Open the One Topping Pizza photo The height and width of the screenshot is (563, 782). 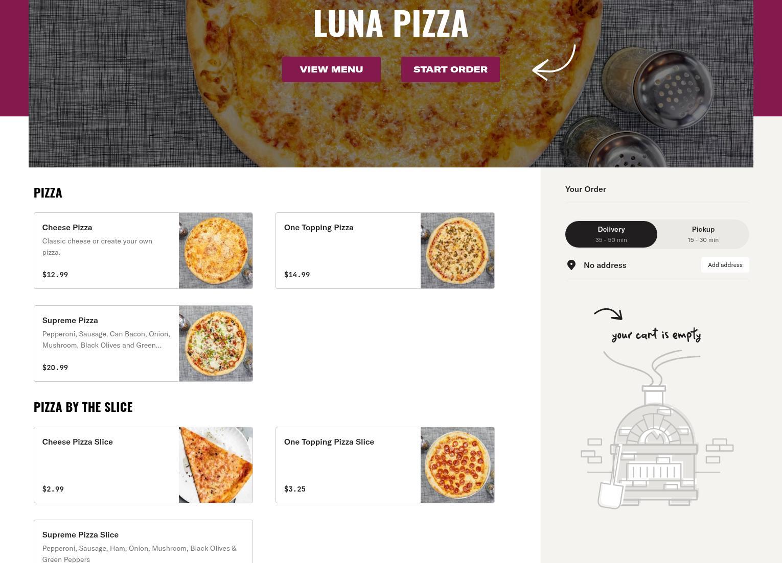[x=457, y=251]
